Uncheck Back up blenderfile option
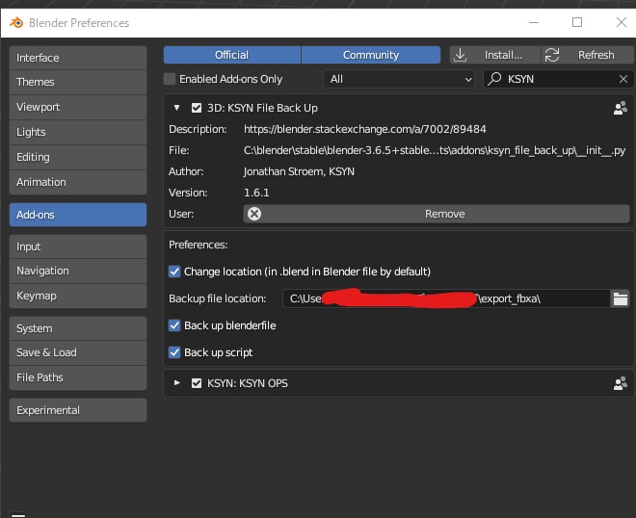The image size is (636, 518). point(174,325)
